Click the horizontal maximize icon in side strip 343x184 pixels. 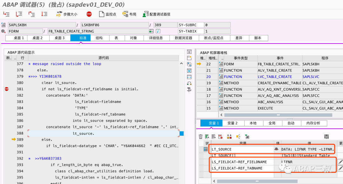pyautogui.click(x=189, y=77)
